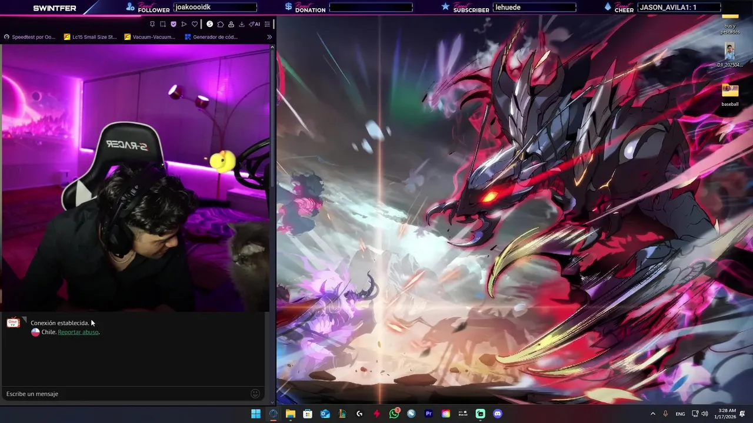Open the AI assistant toolbar button
This screenshot has width=753, height=423.
coord(254,24)
